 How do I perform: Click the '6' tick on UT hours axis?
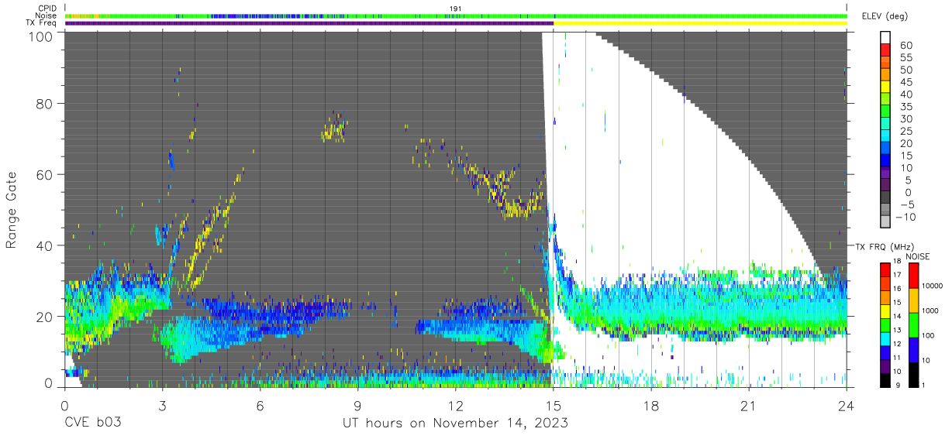[x=260, y=405]
